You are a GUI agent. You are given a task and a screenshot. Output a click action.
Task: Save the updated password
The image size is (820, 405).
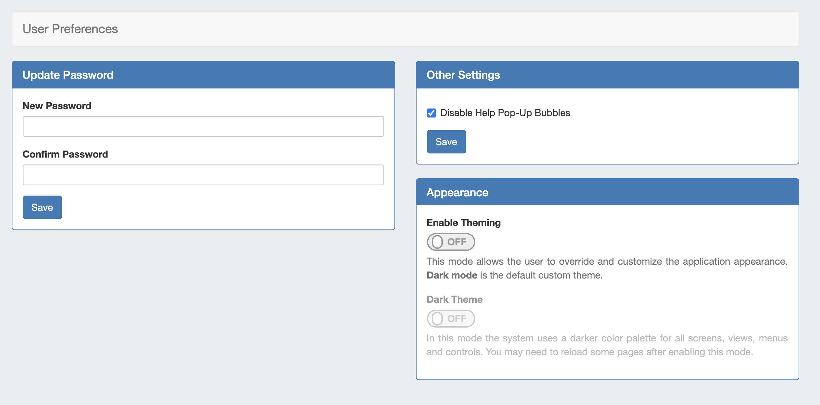point(42,207)
